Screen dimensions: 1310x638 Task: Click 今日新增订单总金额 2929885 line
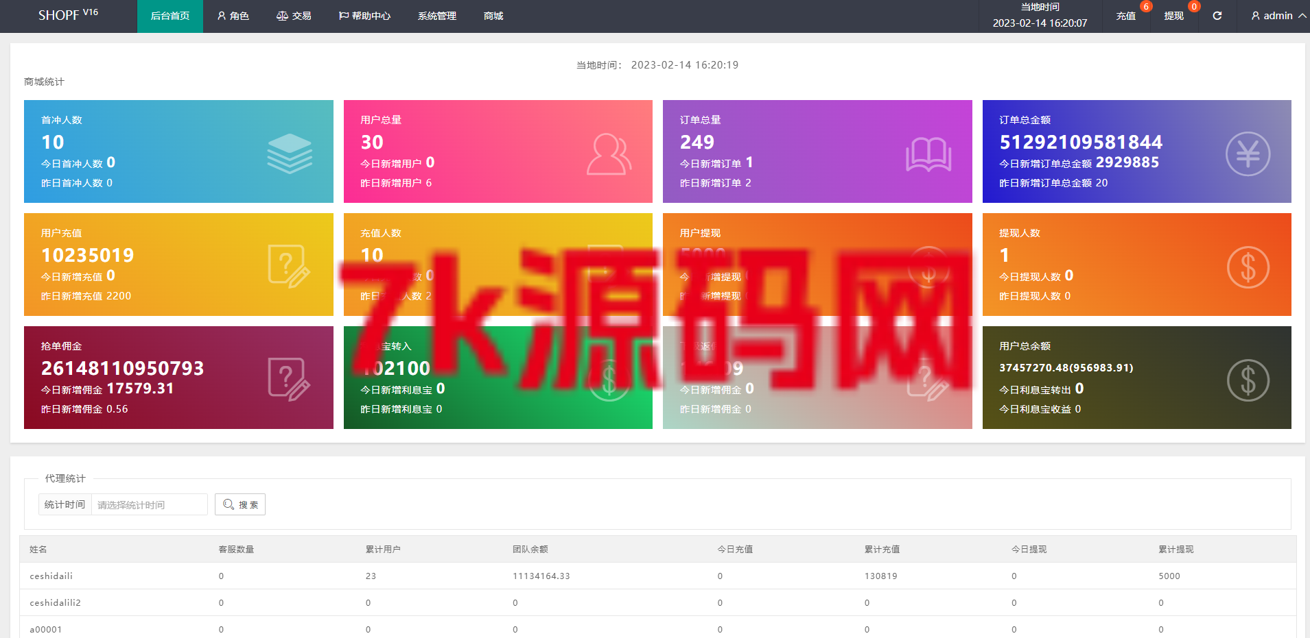[x=1079, y=162]
